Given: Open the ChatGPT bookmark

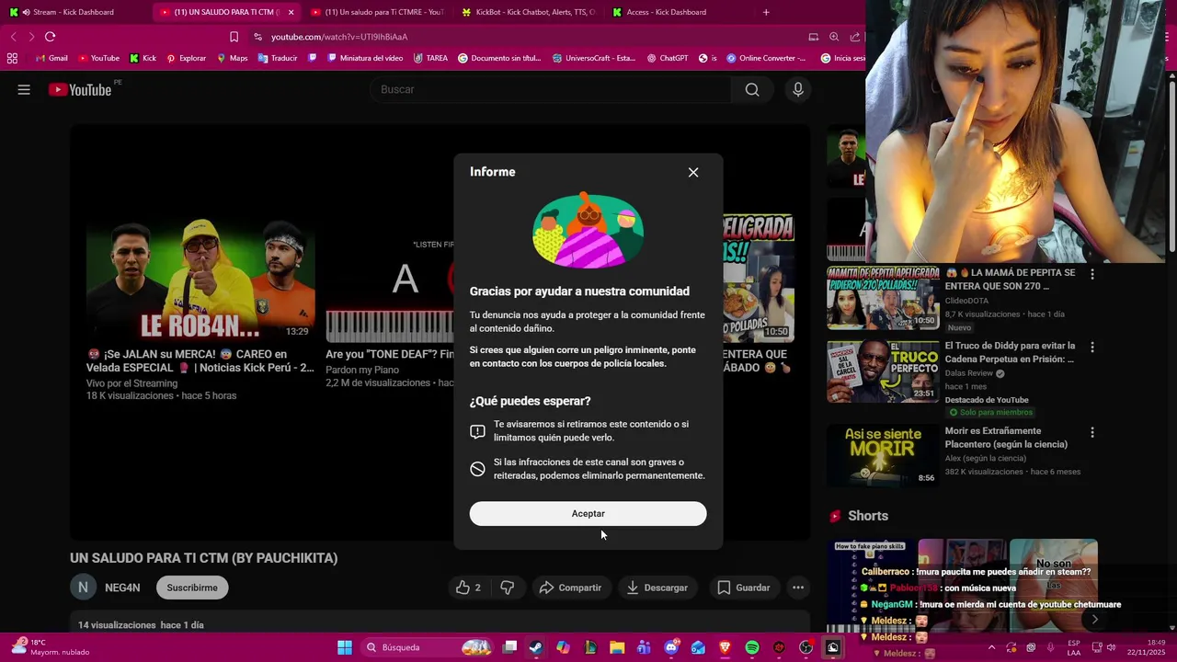Looking at the screenshot, I should pos(668,58).
